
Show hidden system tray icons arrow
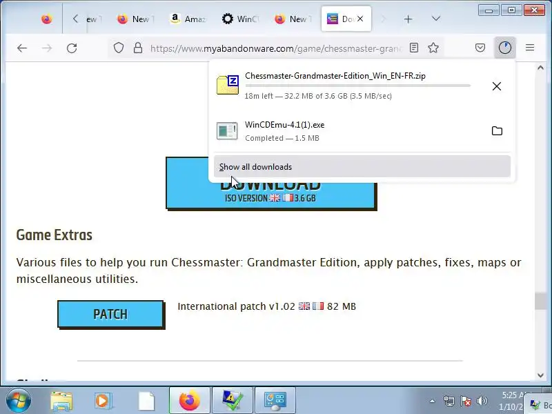(432, 401)
